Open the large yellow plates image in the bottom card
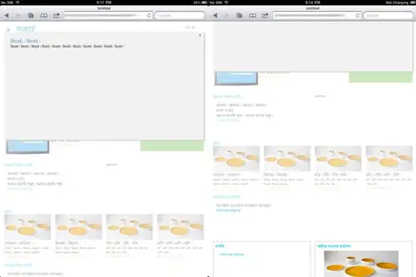Image resolution: width=416 pixels, height=277 pixels. [361, 264]
